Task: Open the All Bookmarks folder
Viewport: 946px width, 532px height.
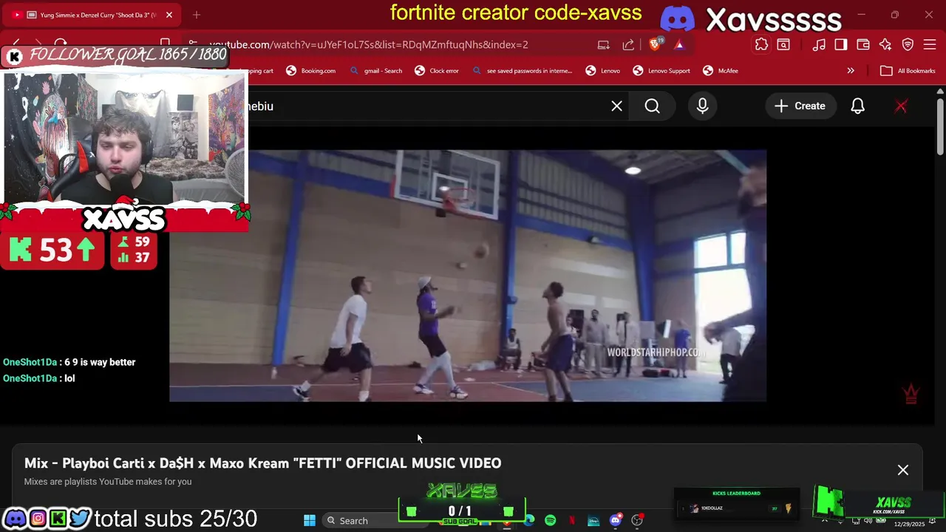Action: point(908,71)
